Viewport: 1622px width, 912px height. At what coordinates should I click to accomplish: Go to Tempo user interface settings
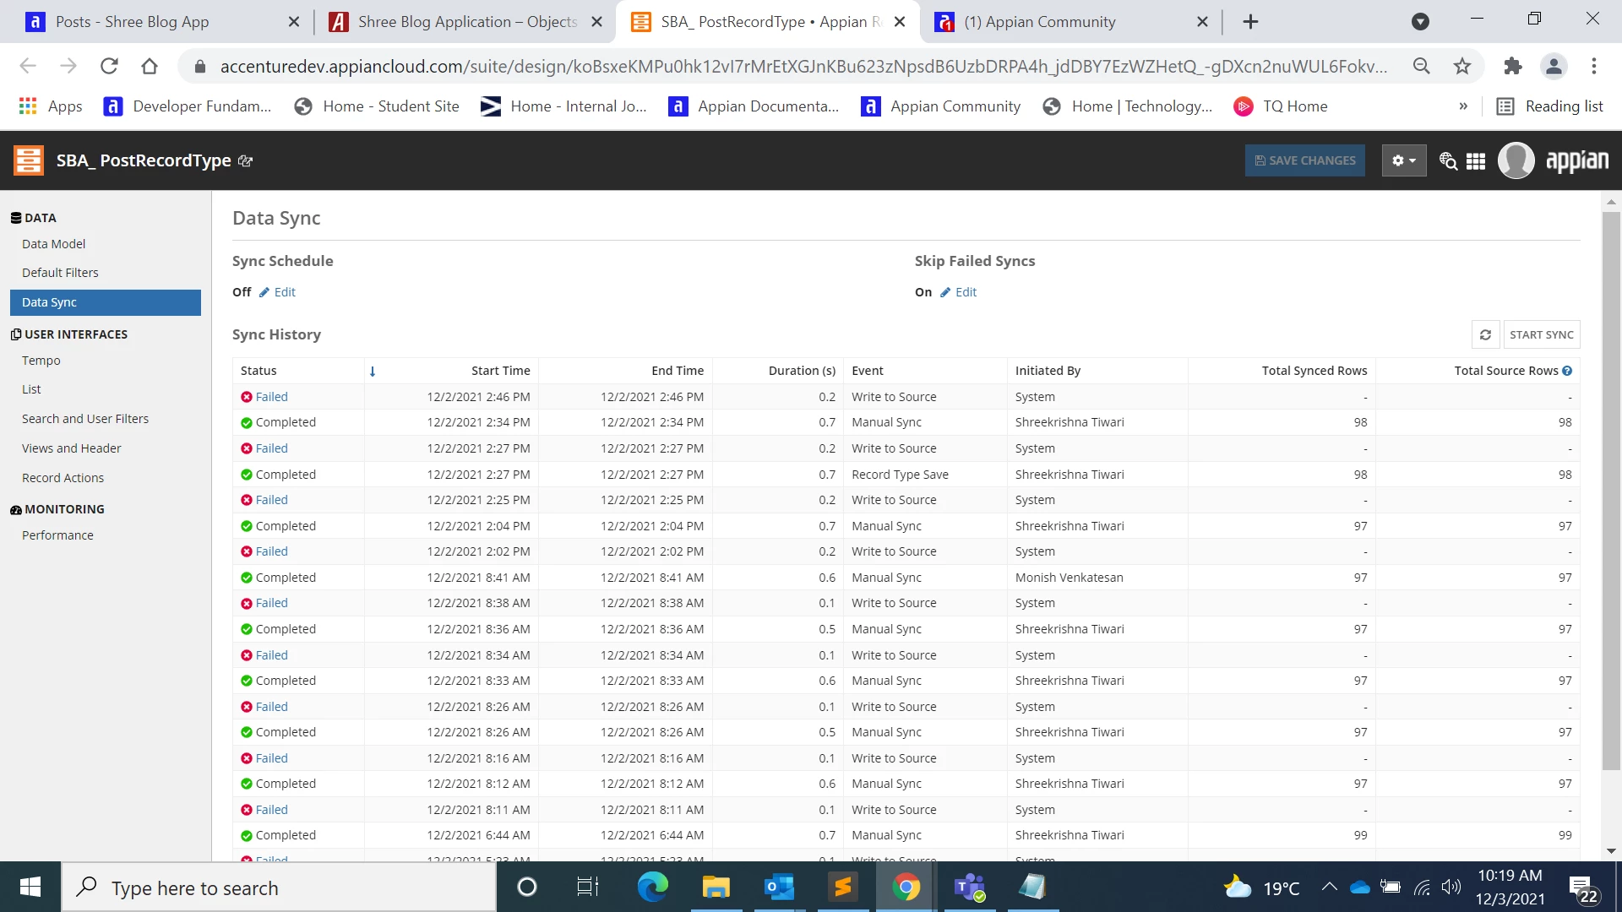click(41, 361)
